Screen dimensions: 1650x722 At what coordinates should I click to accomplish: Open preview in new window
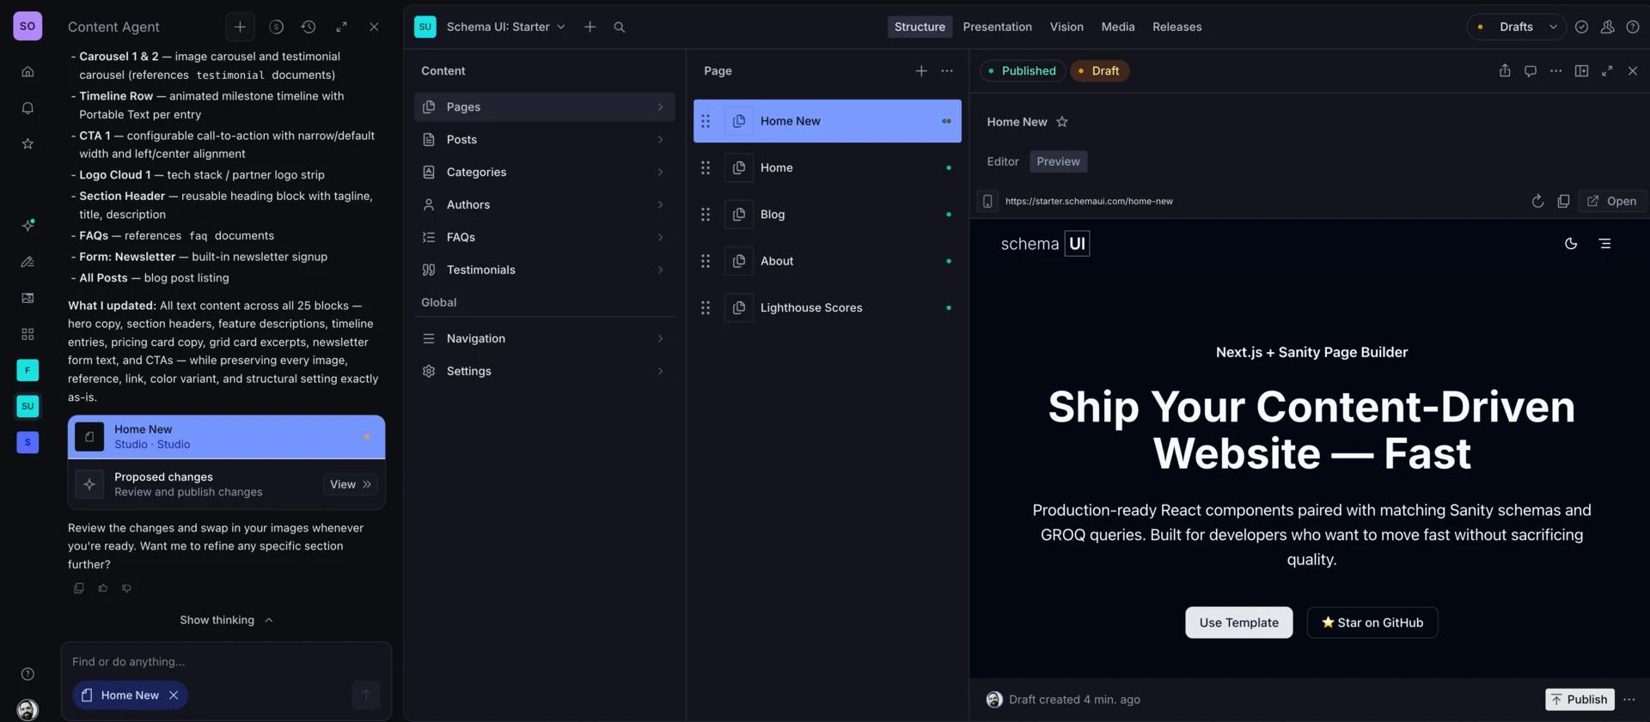1611,201
